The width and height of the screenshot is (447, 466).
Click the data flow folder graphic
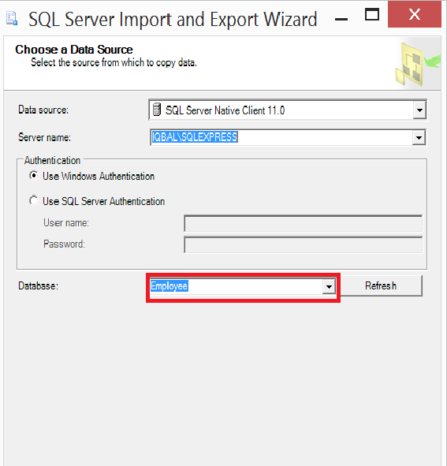[417, 64]
